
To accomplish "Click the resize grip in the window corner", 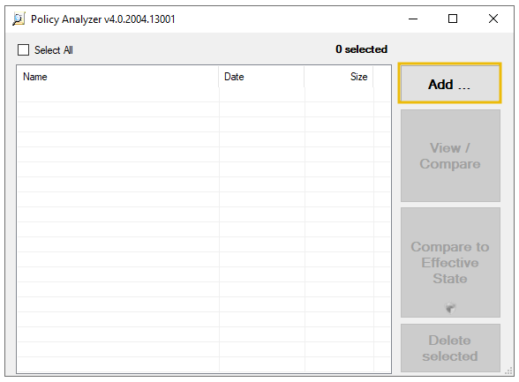I will (x=509, y=371).
